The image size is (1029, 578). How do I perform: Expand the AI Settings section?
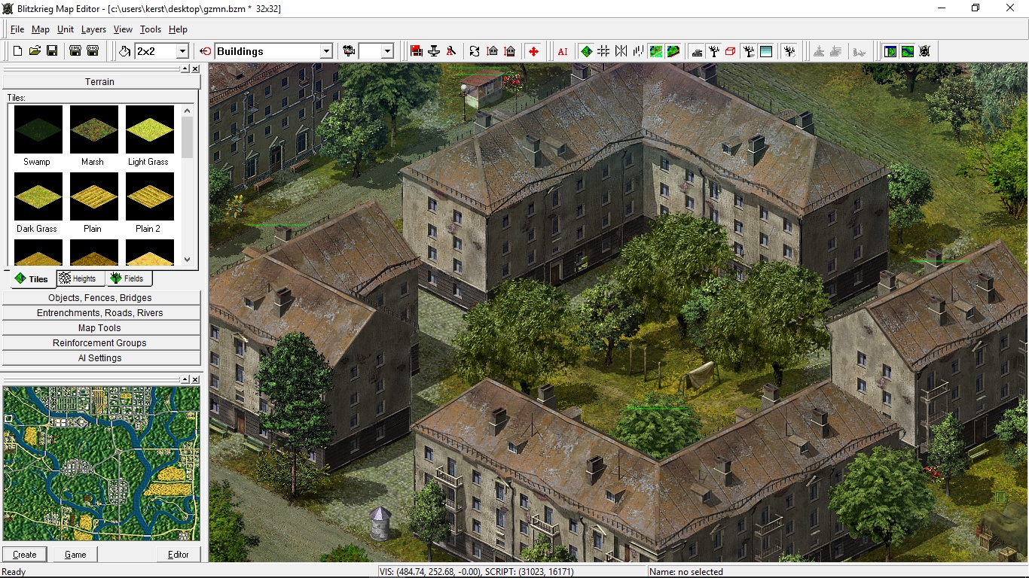point(102,358)
